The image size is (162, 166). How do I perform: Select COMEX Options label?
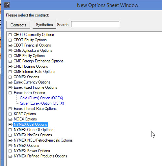[x=26, y=77]
